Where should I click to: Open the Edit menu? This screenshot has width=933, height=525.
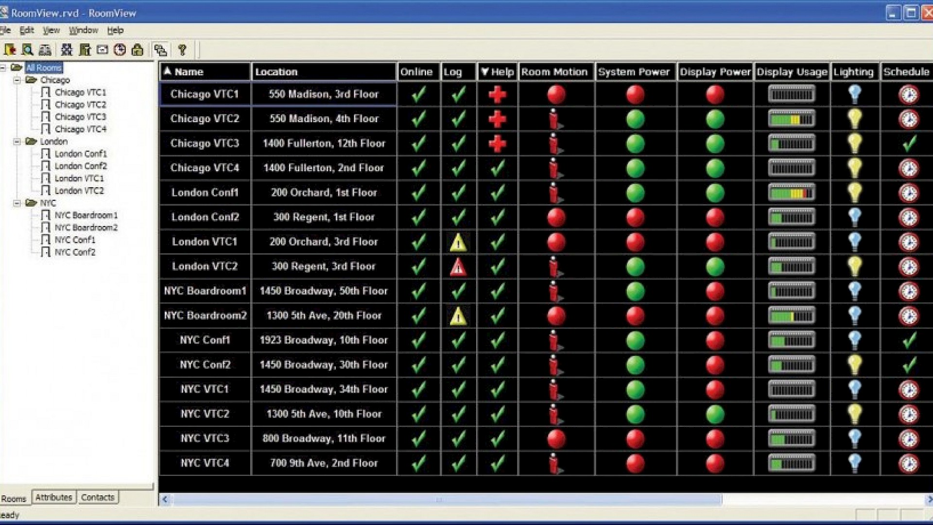coord(27,30)
